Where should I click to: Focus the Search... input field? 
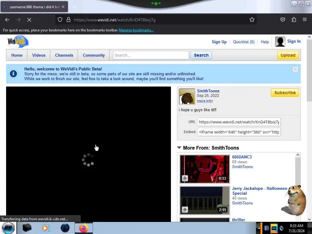click(x=151, y=55)
